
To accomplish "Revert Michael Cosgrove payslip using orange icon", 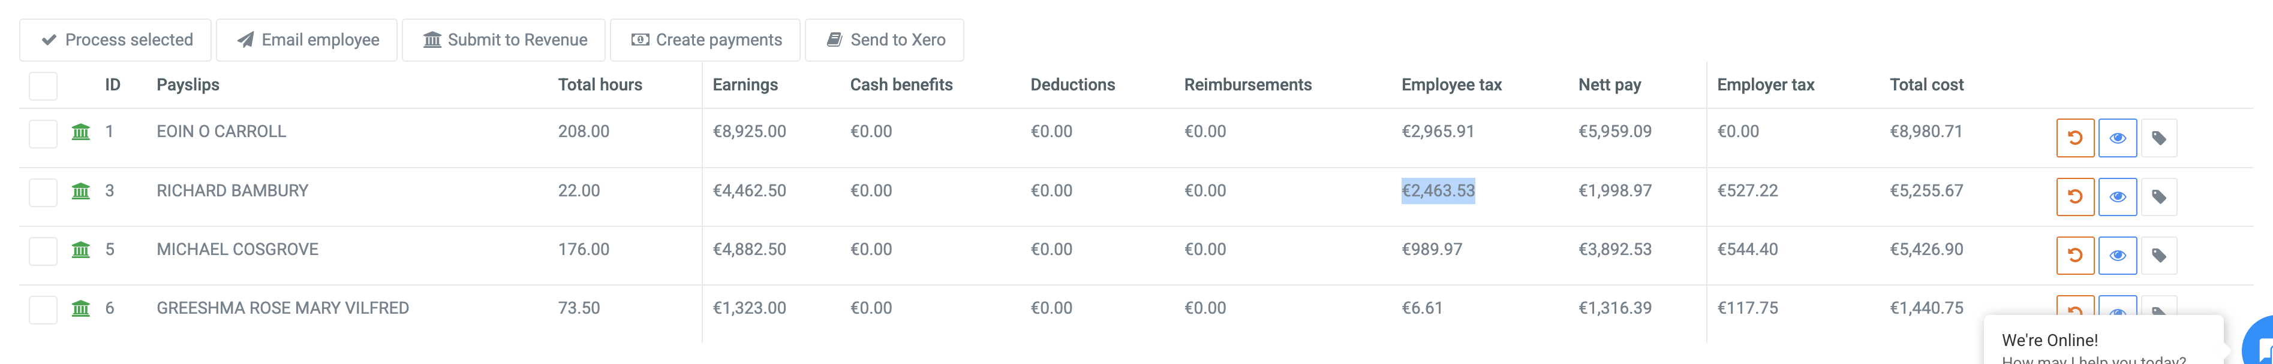I will pos(2074,256).
